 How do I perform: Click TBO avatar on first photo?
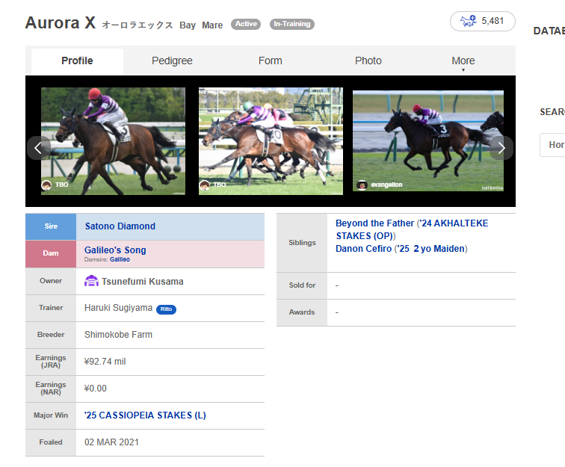click(x=46, y=185)
